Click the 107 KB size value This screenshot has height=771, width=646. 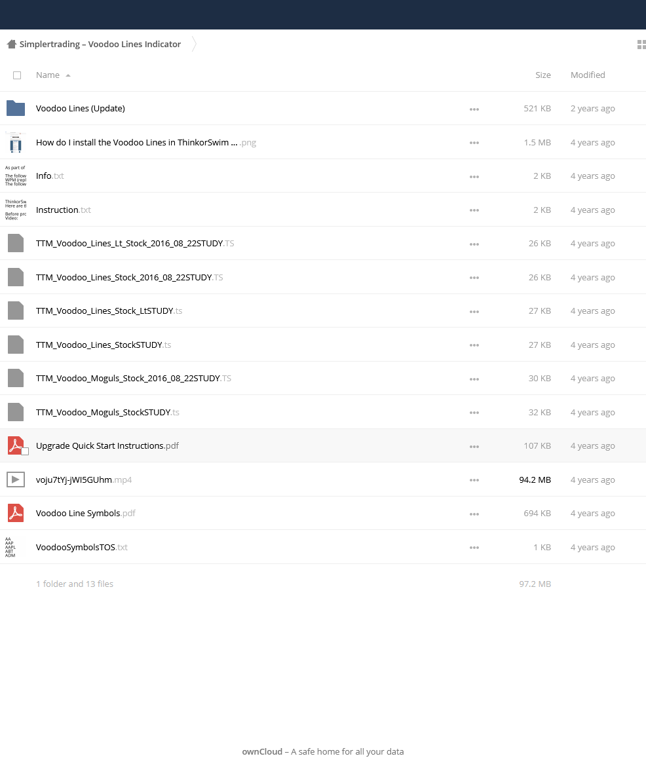tap(537, 445)
